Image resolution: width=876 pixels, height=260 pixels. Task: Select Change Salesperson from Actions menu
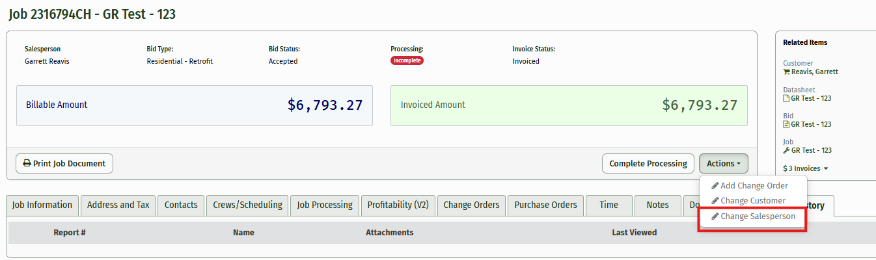click(758, 216)
